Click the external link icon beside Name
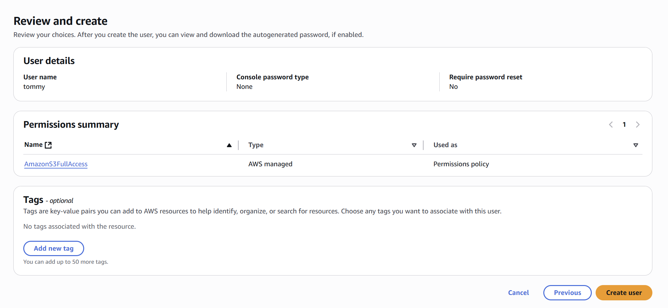The width and height of the screenshot is (668, 308). point(48,145)
